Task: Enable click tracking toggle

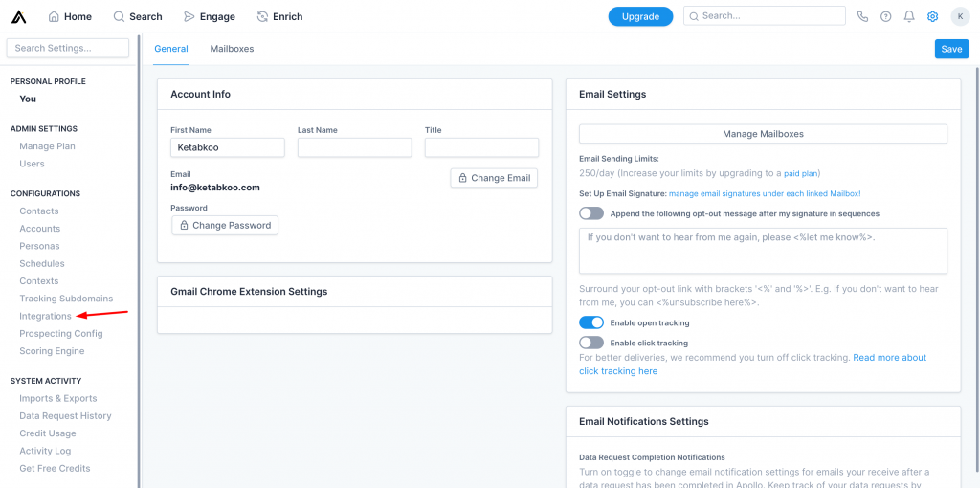Action: (x=591, y=343)
